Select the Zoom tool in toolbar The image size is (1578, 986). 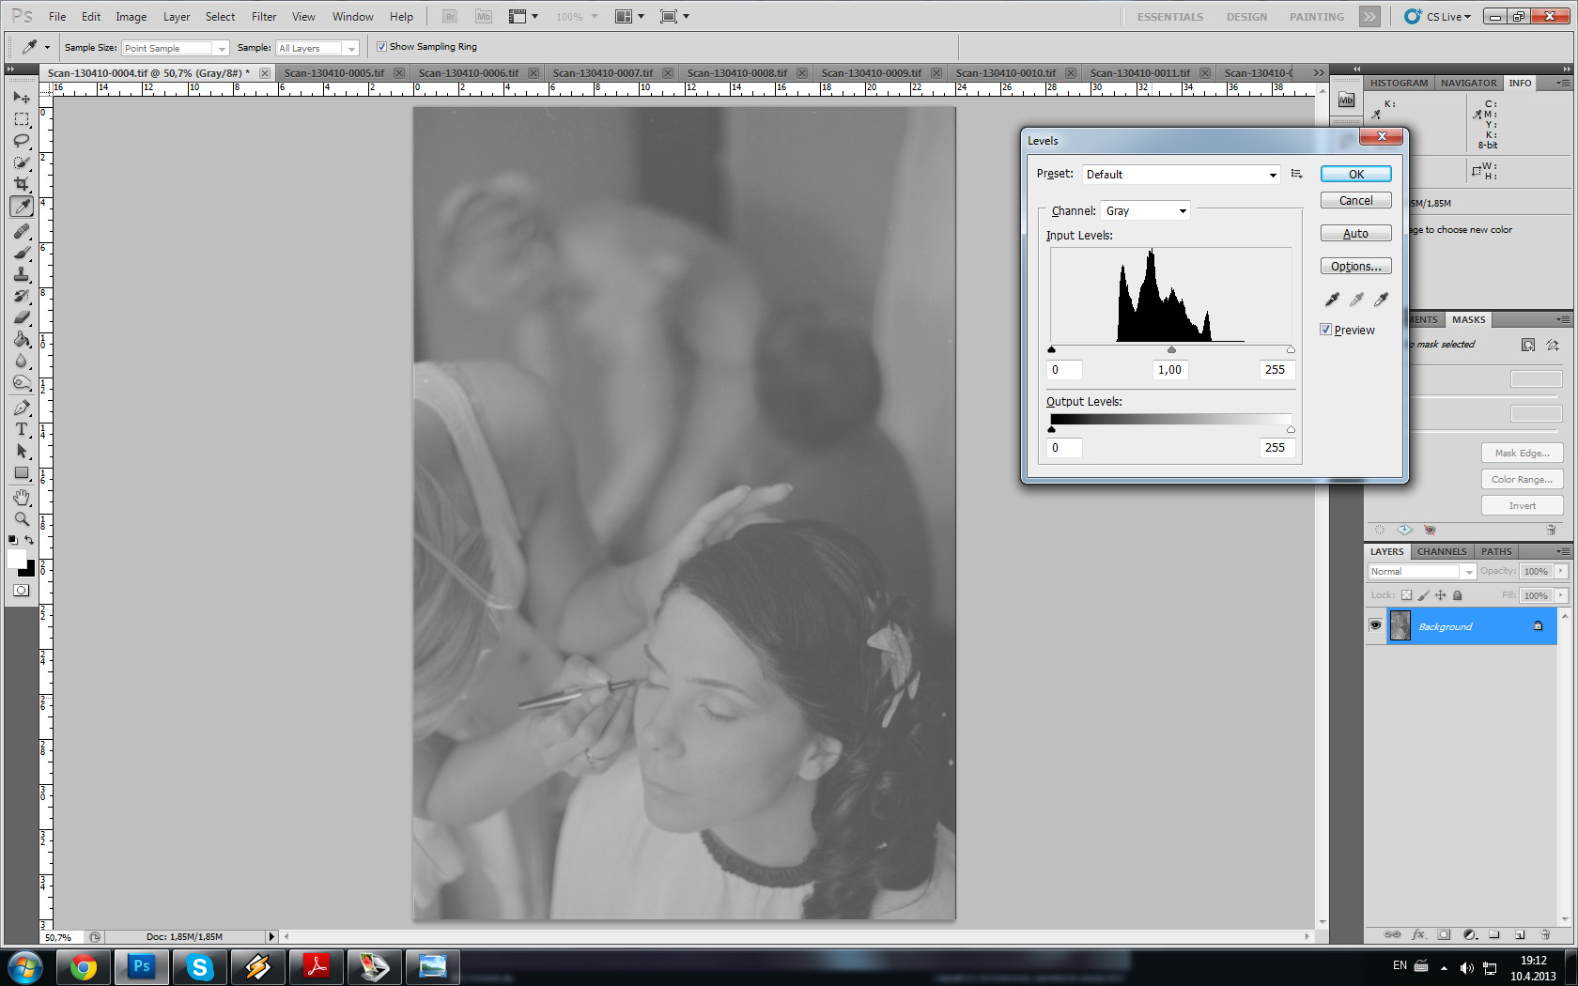coord(22,518)
